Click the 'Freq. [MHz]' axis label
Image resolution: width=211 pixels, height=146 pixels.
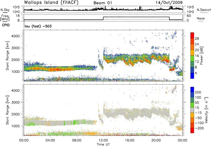point(5,18)
